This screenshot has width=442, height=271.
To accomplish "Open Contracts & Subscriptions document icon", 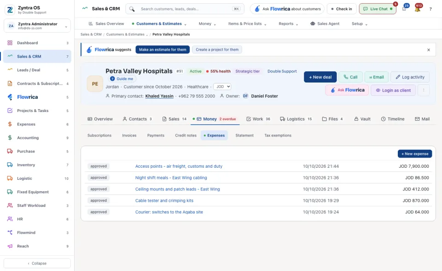I will (10, 83).
